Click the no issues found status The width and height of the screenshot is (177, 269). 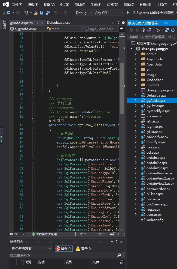[x=45, y=234]
